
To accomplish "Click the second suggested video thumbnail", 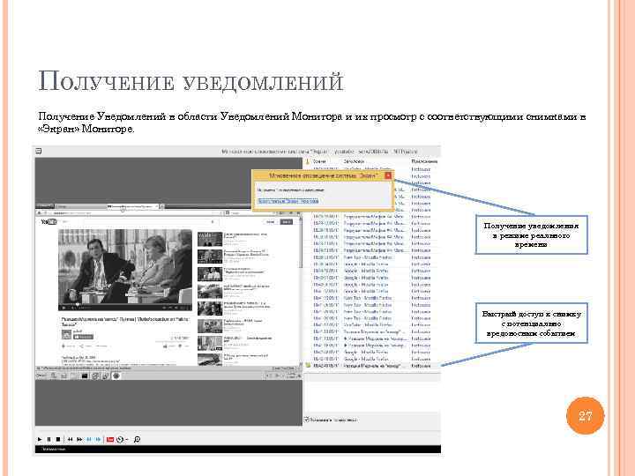I will [210, 257].
